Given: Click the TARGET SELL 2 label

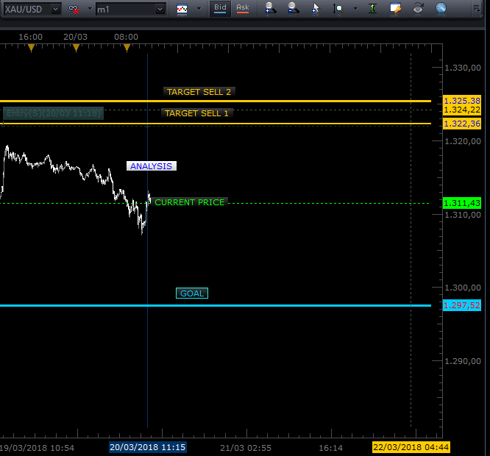Looking at the screenshot, I should coord(199,92).
